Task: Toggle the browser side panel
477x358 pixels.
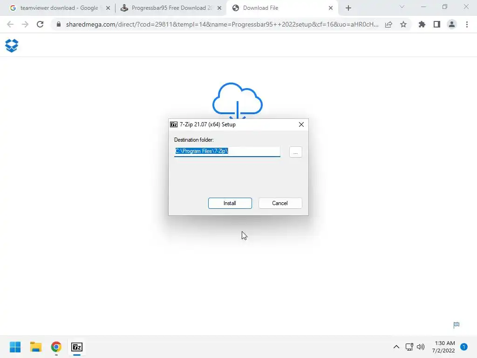Action: click(x=437, y=24)
